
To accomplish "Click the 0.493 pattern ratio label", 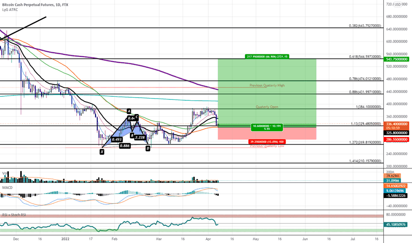I will click(x=117, y=140).
